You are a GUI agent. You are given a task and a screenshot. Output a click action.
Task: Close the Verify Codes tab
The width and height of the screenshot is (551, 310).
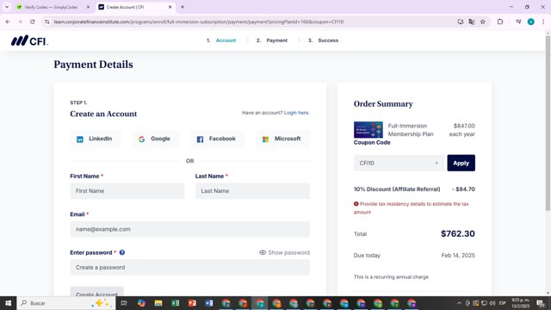[x=88, y=7]
